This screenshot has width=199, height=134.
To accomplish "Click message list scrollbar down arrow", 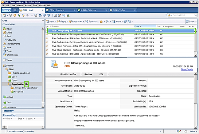I will point(196,55).
